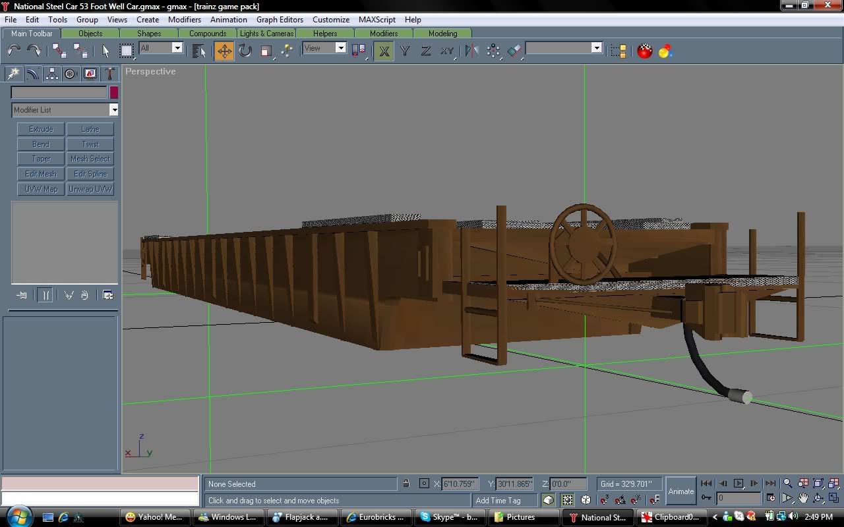Toggle the Angle Snap button

point(620,499)
